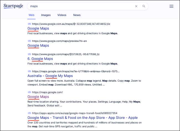Viewport: 180px width, 131px height.
Task: Click the magnifying glass search icon
Action: point(144,6)
